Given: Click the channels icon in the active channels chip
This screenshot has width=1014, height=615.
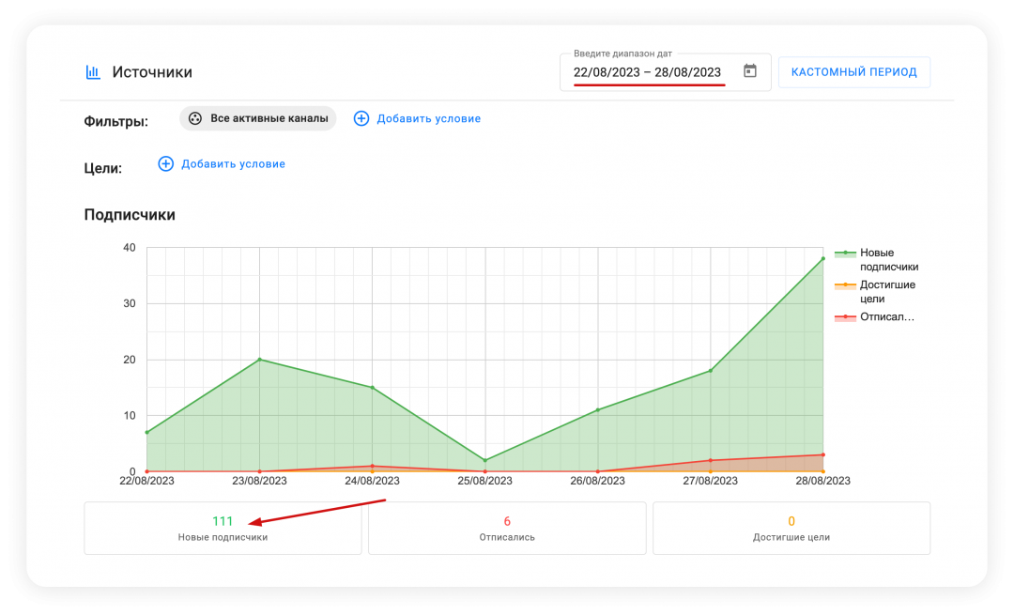Looking at the screenshot, I should 195,118.
